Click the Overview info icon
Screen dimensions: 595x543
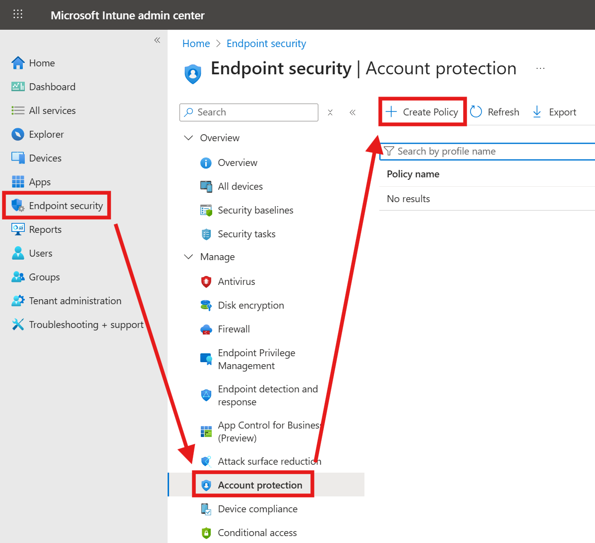206,163
